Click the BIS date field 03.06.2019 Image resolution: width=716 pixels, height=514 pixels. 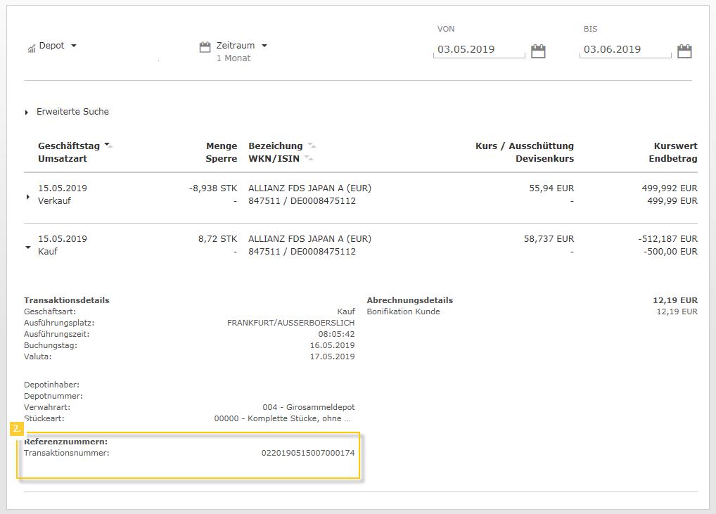click(x=625, y=50)
